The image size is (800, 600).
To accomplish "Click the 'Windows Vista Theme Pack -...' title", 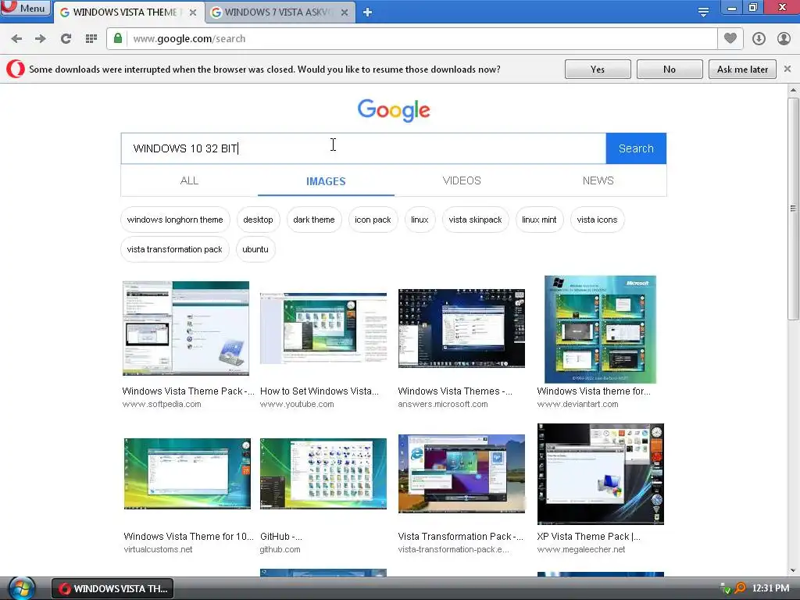I will [x=187, y=391].
